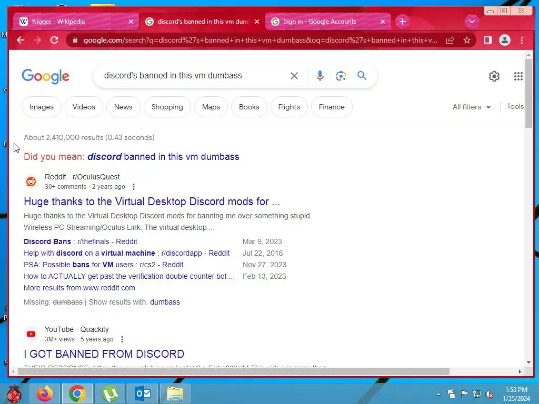Filter results by Maps
Image resolution: width=539 pixels, height=404 pixels.
211,107
